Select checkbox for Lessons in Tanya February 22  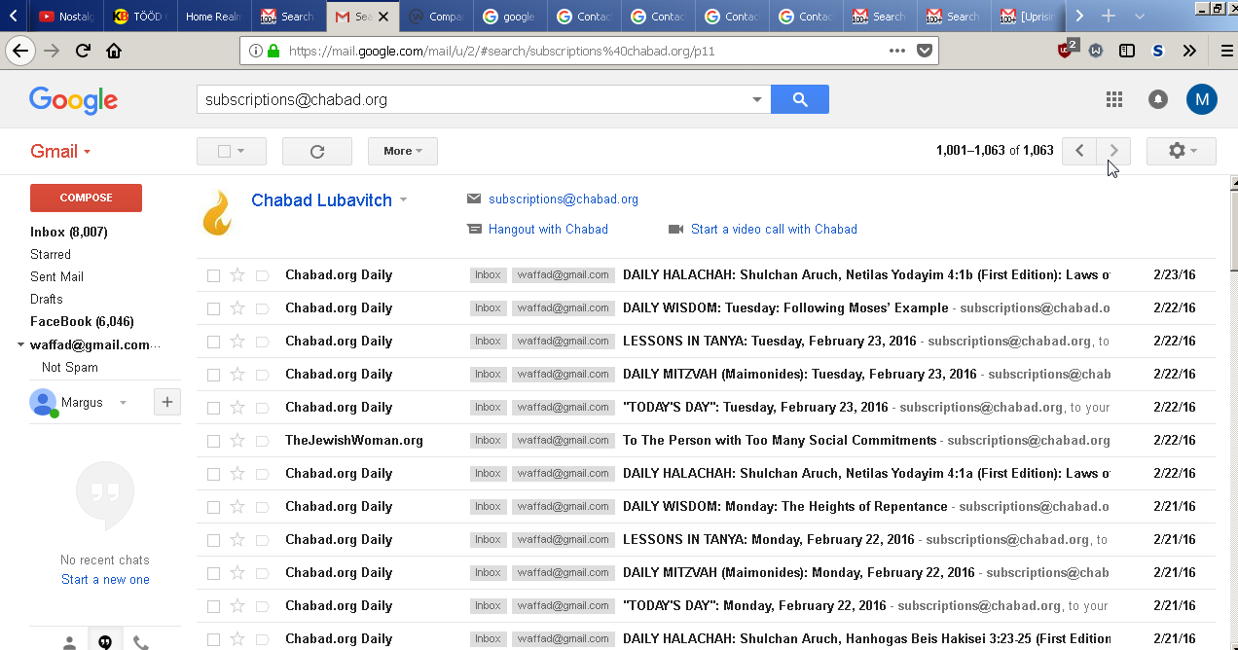coord(213,540)
